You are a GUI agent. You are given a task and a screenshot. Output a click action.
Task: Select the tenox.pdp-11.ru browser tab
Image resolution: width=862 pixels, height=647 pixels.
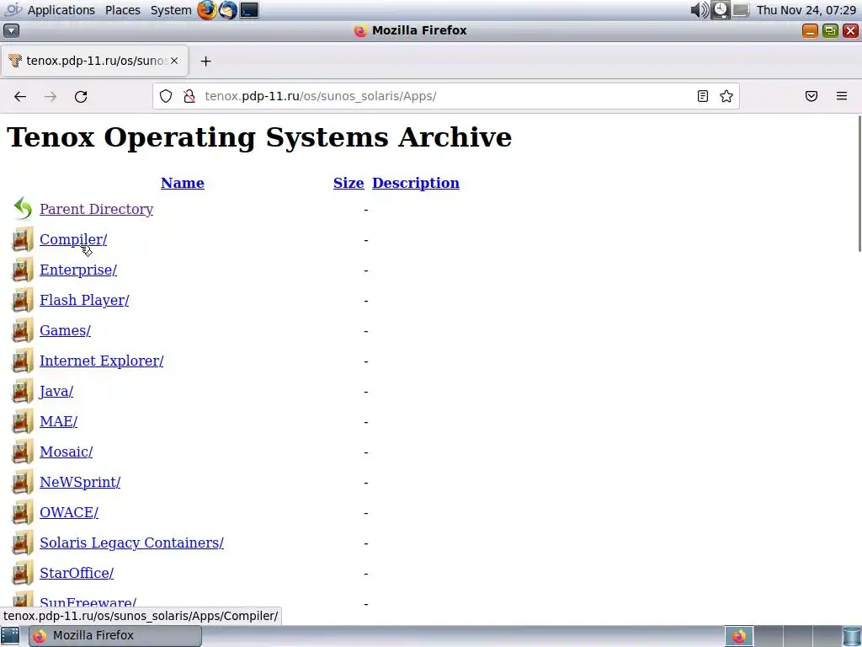(x=94, y=61)
